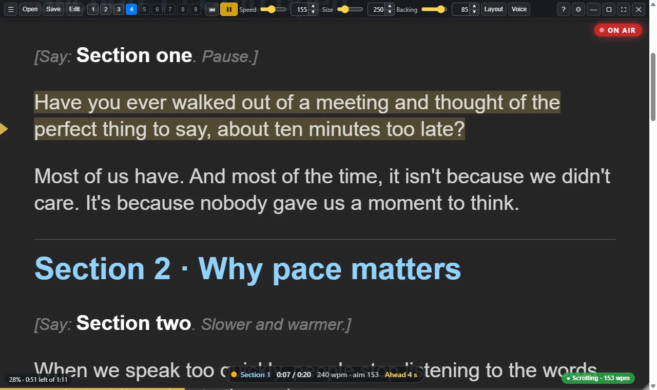Restart script from the beginning
Screen dimensions: 657x390
[212, 9]
